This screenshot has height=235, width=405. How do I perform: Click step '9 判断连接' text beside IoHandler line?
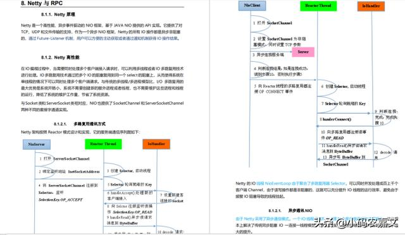387,117
